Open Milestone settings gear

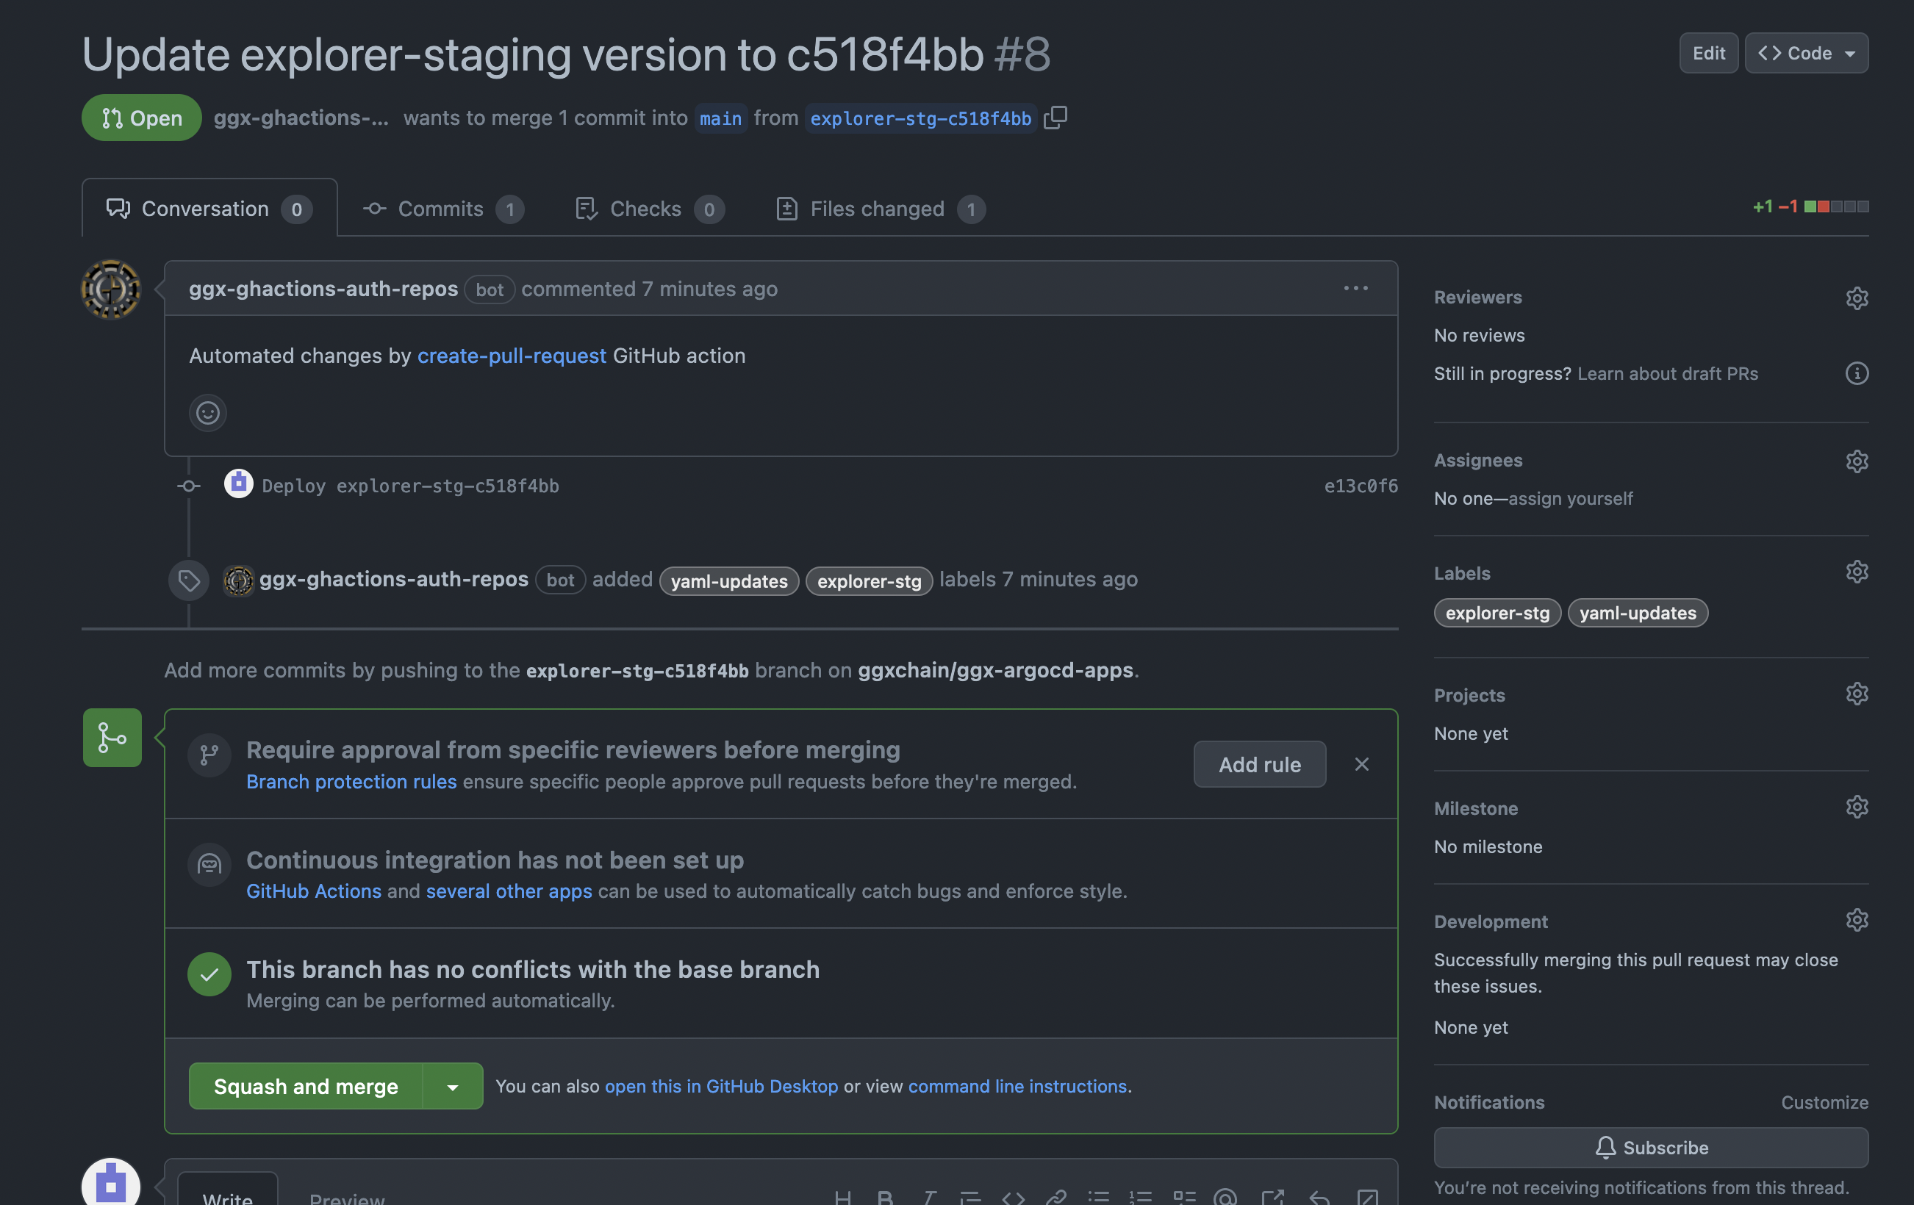[x=1856, y=807]
